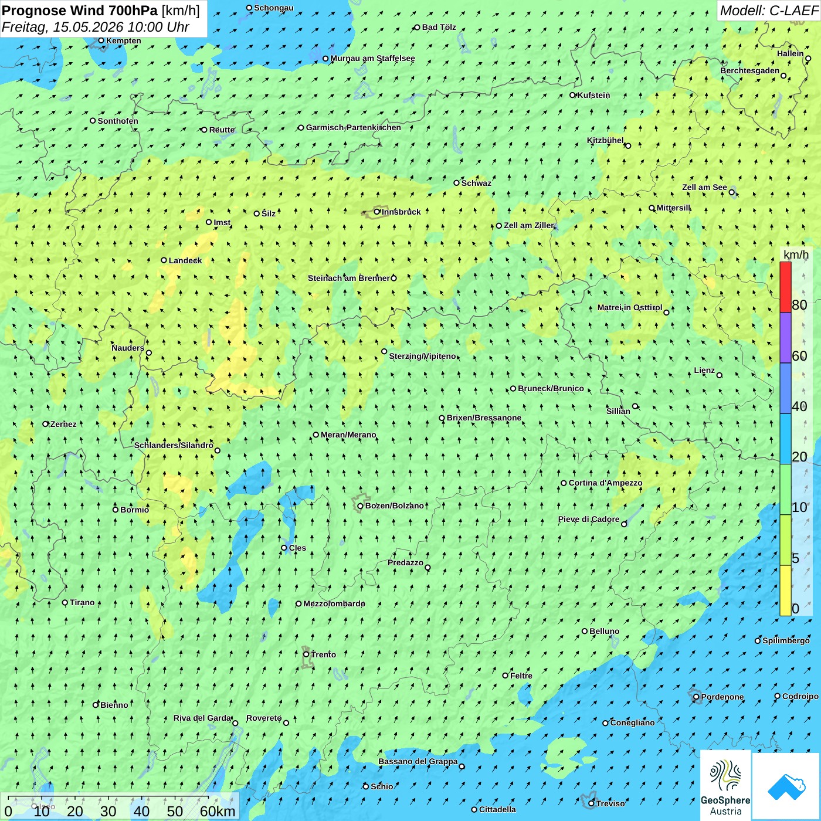Click the Modell: C-LAEF label
Viewport: 821px width, 821px height.
point(769,11)
